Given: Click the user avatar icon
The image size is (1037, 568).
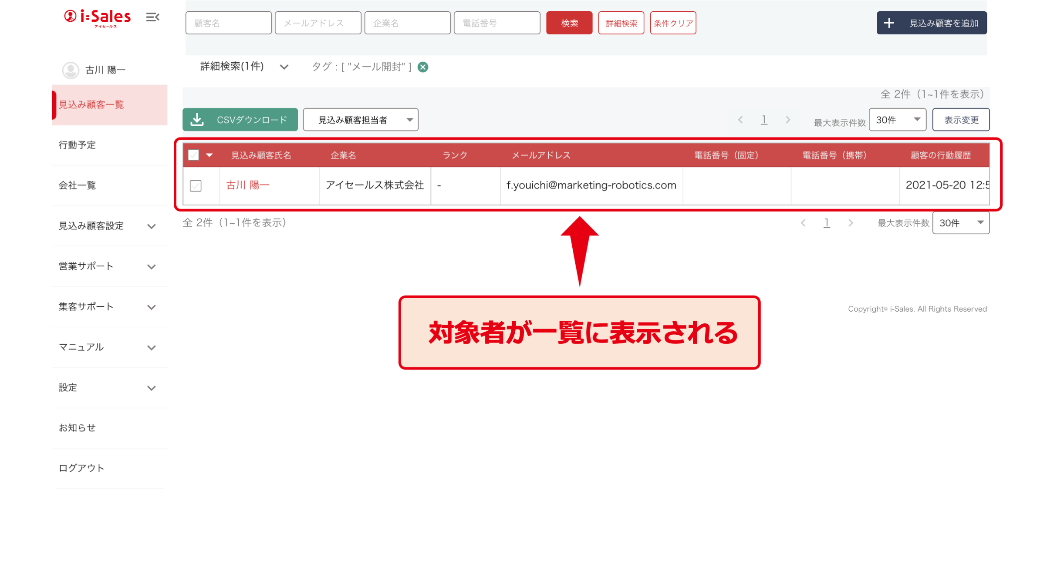Looking at the screenshot, I should (x=71, y=70).
